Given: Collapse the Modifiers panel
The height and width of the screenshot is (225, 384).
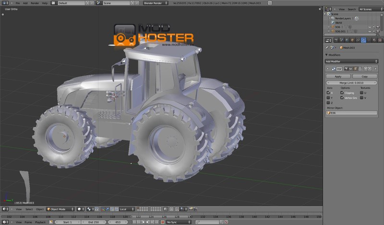Looking at the screenshot, I should [326, 55].
